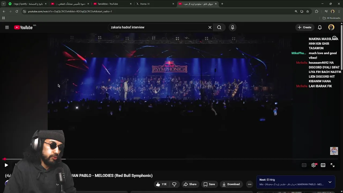Open the zoom magnifier in address bar
Viewport: 343px width, 193px height.
[x=296, y=11]
